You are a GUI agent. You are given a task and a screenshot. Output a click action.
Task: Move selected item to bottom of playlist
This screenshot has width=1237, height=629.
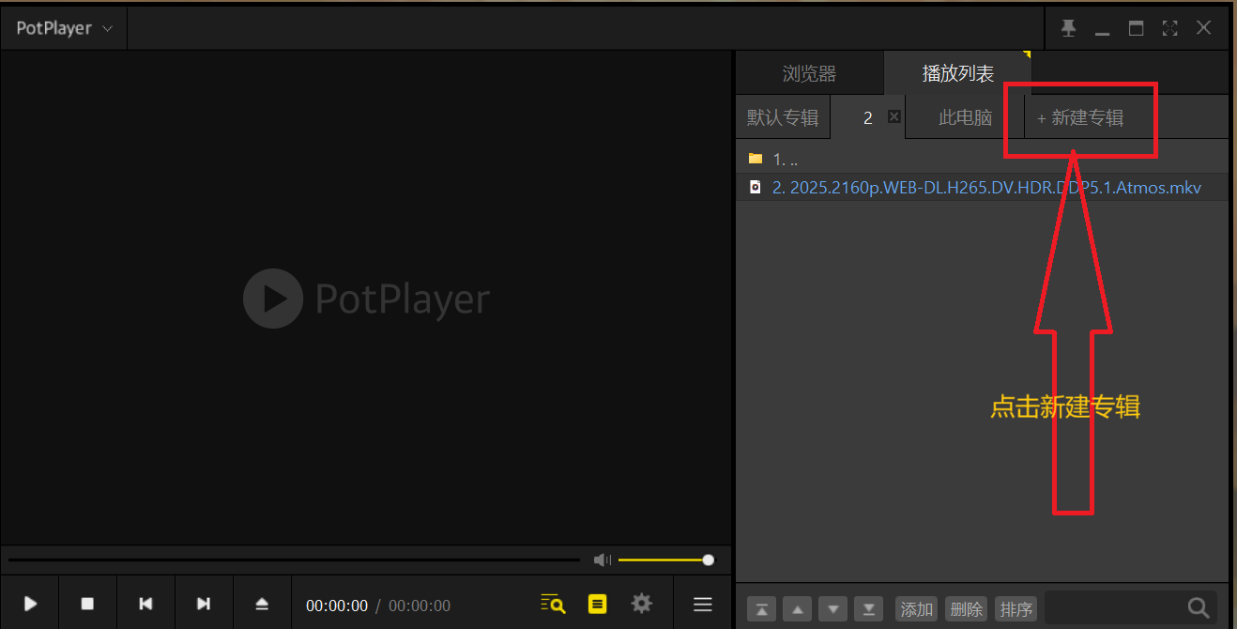coord(869,608)
